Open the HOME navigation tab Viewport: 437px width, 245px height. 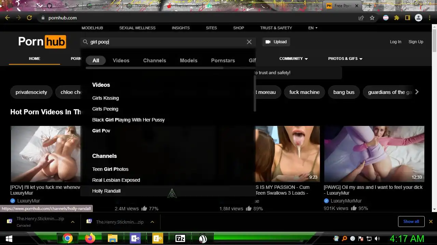[x=34, y=59]
